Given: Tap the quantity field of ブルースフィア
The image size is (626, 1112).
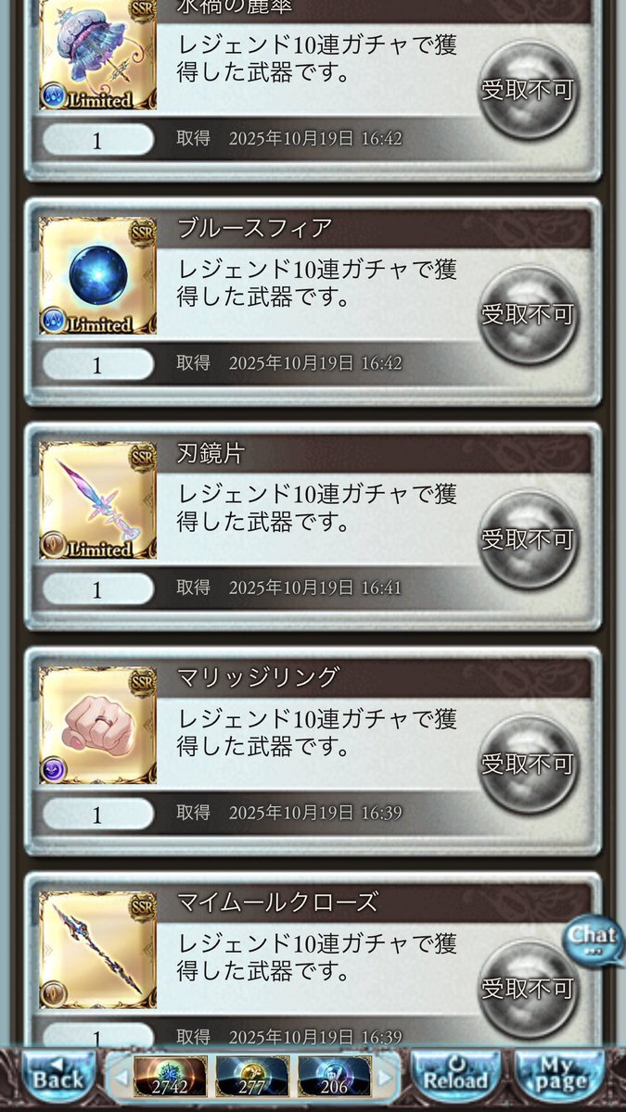Looking at the screenshot, I should point(97,364).
